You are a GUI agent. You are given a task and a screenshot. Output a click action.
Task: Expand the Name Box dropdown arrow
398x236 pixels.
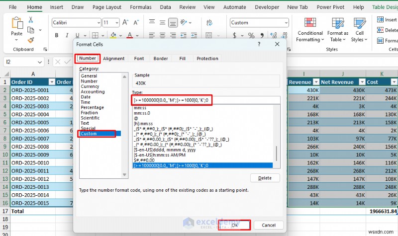(40, 62)
